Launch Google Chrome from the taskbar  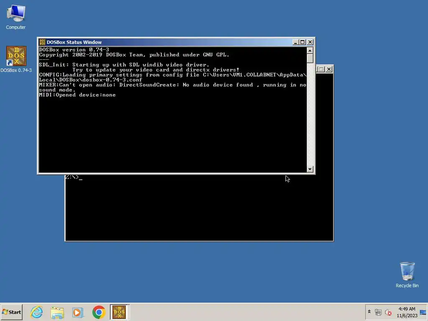pos(99,312)
